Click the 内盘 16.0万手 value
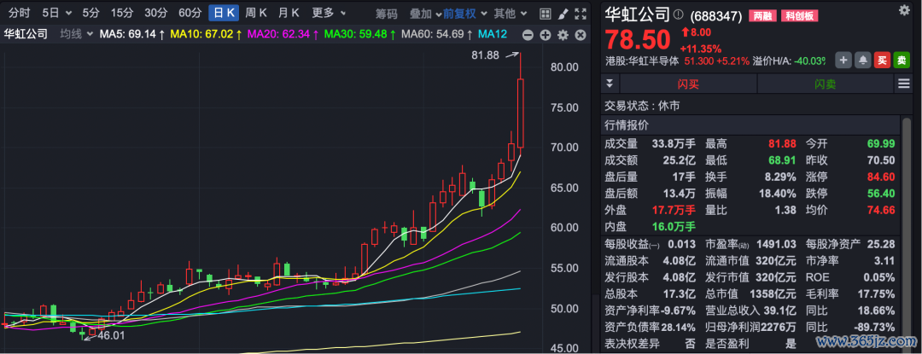Image resolution: width=922 pixels, height=354 pixels. 674,226
